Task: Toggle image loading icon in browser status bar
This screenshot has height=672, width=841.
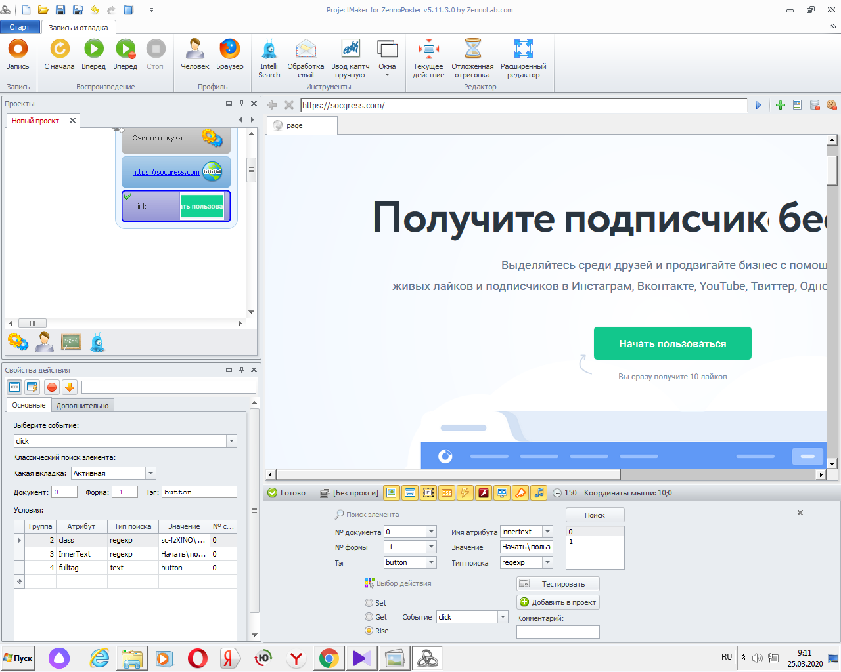Action: (x=392, y=493)
